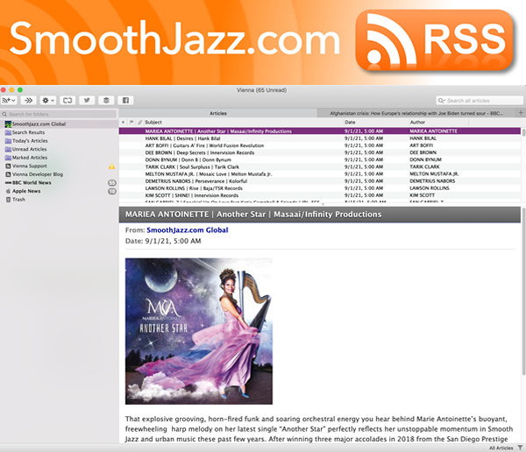The height and width of the screenshot is (452, 526).
Task: Click the Buffer stack toolbar icon
Action: point(106,100)
